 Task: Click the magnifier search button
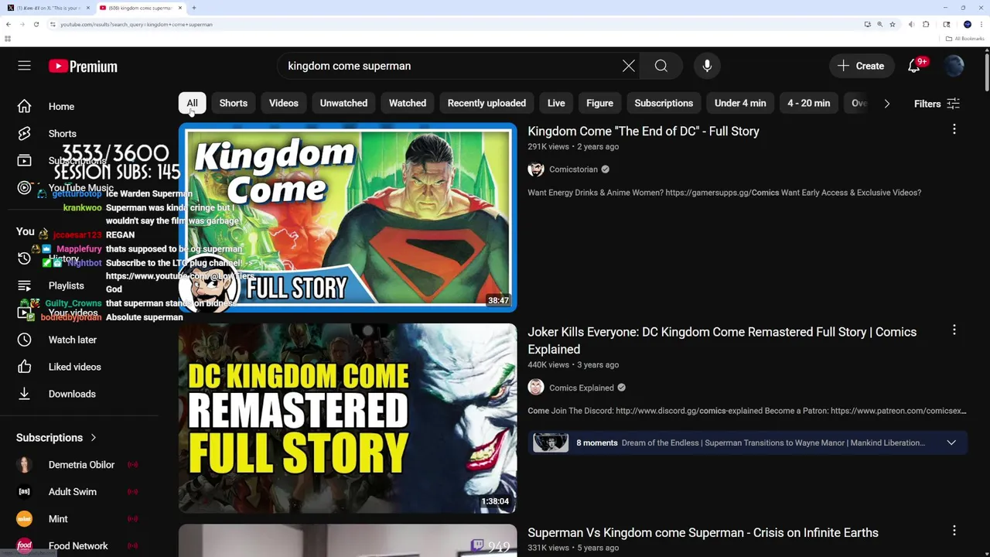[x=661, y=66]
